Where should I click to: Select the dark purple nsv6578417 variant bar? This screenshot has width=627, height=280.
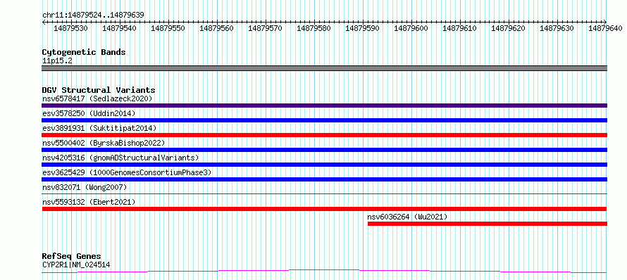click(324, 106)
